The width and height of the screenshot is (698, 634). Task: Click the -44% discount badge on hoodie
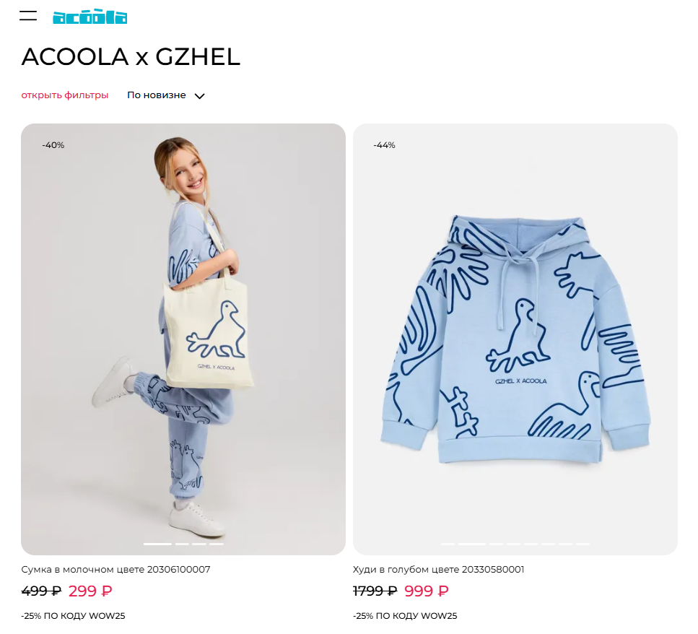point(384,145)
